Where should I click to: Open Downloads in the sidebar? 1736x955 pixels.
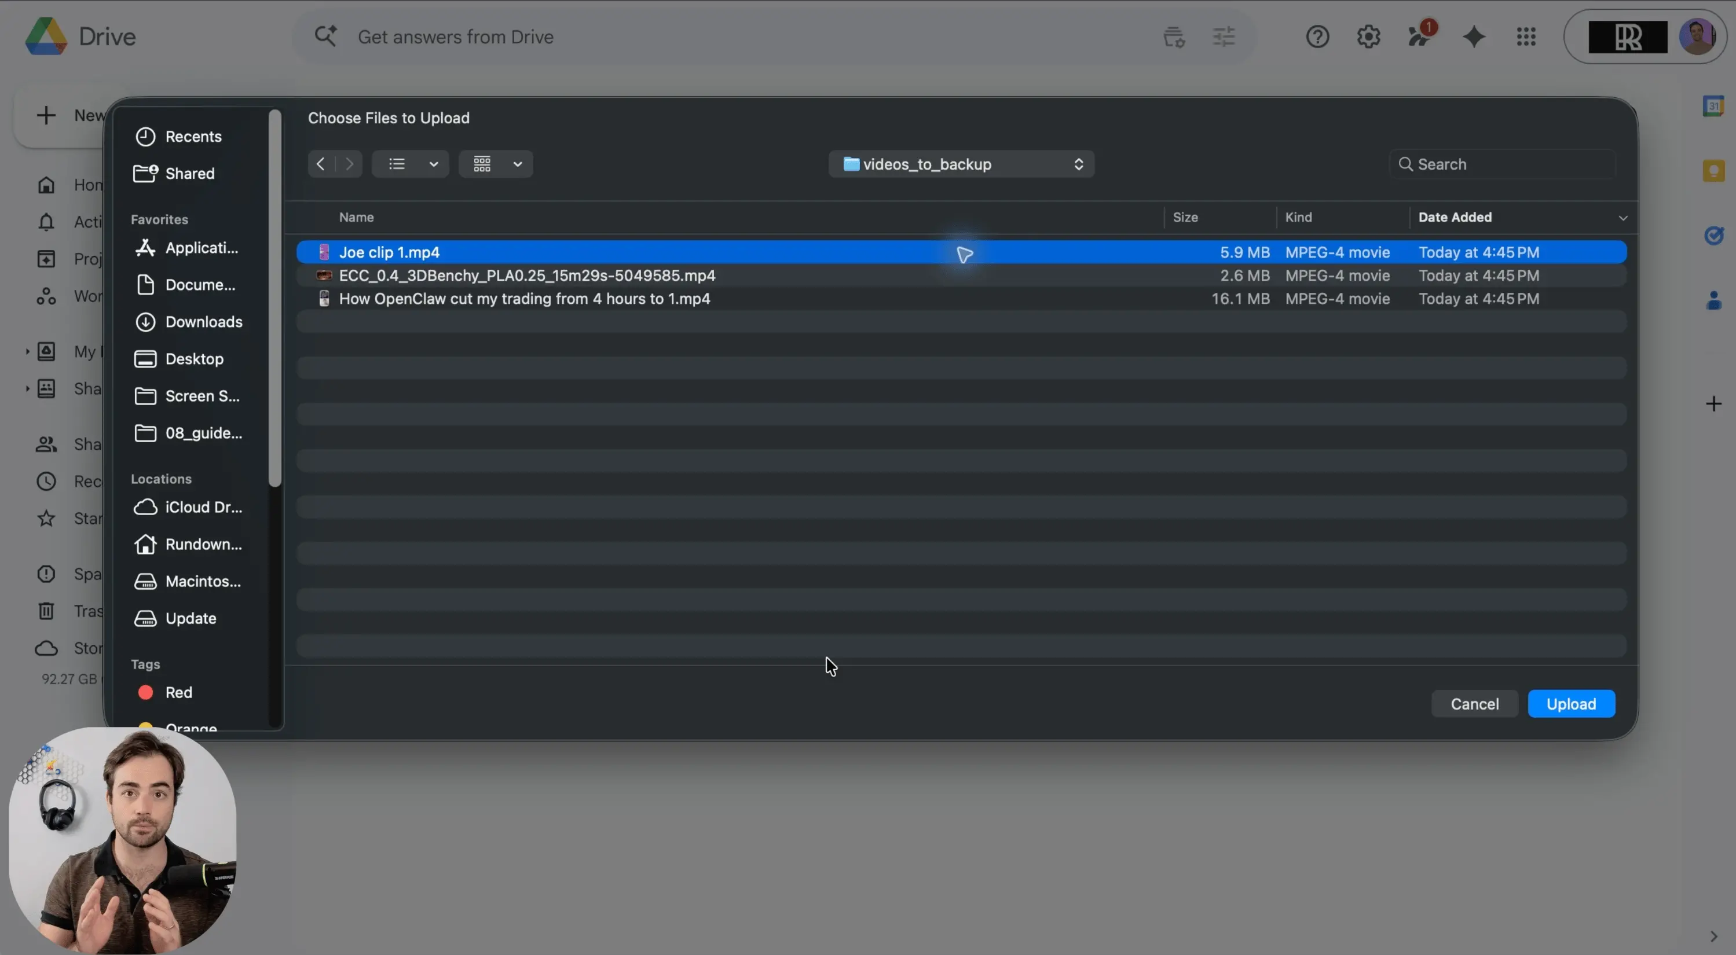(x=203, y=322)
